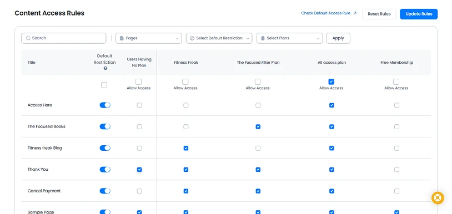Open the Select Plans dropdown
This screenshot has height=214, width=452.
(290, 38)
